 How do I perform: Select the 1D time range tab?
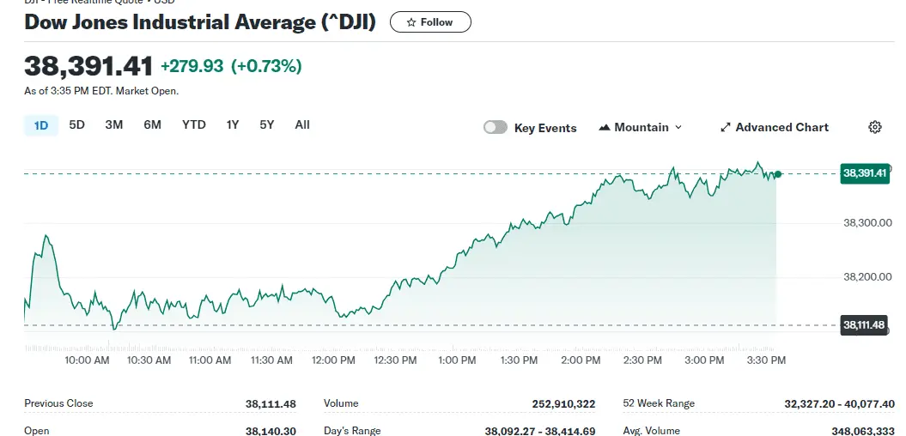pyautogui.click(x=40, y=125)
